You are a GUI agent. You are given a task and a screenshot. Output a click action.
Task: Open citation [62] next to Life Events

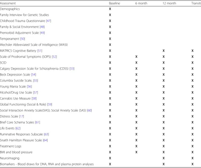(x=18, y=128)
